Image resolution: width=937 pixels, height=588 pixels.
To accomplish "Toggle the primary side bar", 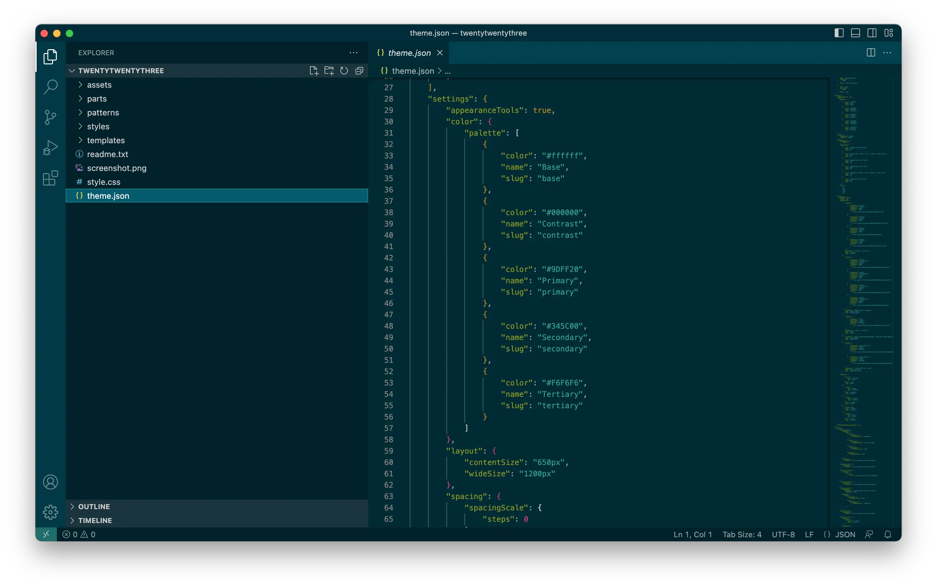I will (x=839, y=33).
